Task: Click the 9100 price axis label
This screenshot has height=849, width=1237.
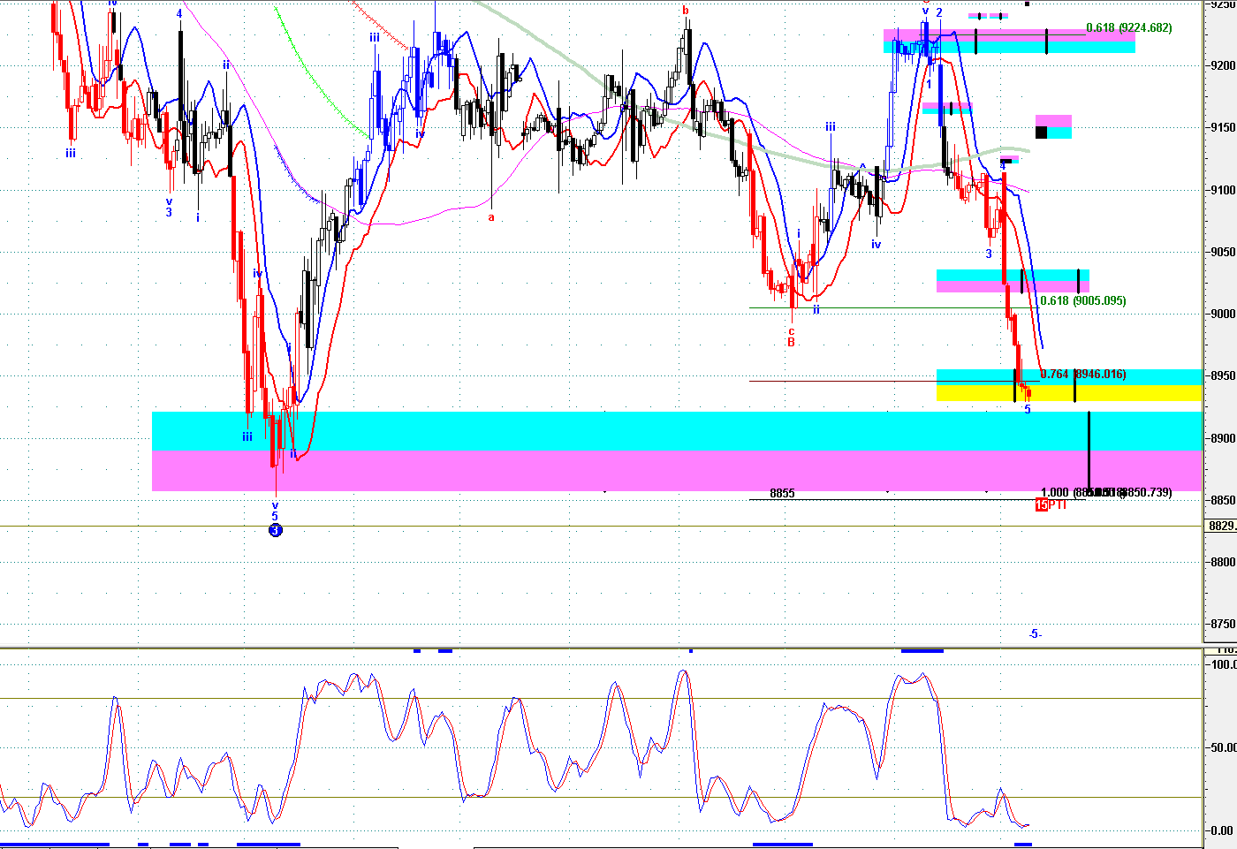Action: (x=1223, y=190)
